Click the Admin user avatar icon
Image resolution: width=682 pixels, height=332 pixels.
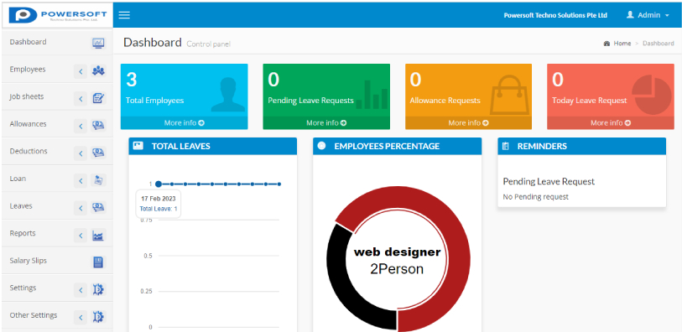coord(630,15)
